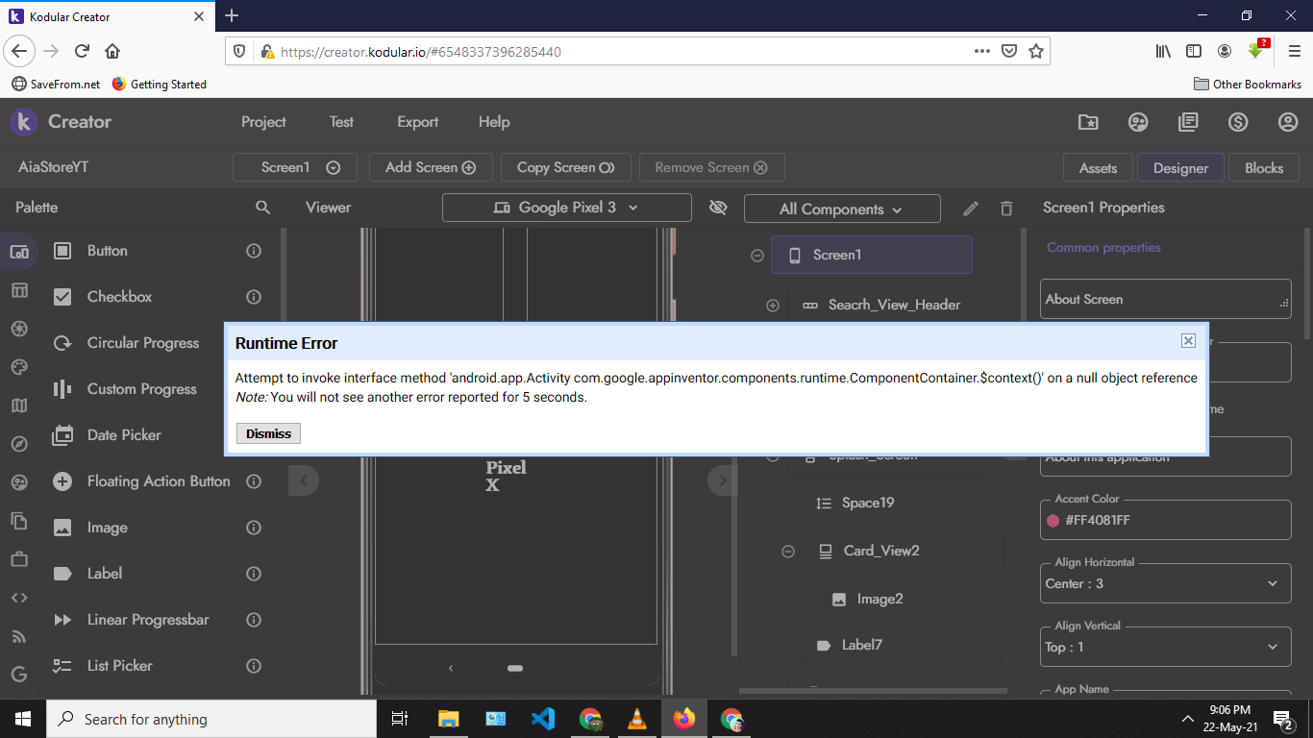Open the Align Horizontal dropdown
Viewport: 1313px width, 738px height.
tap(1165, 583)
